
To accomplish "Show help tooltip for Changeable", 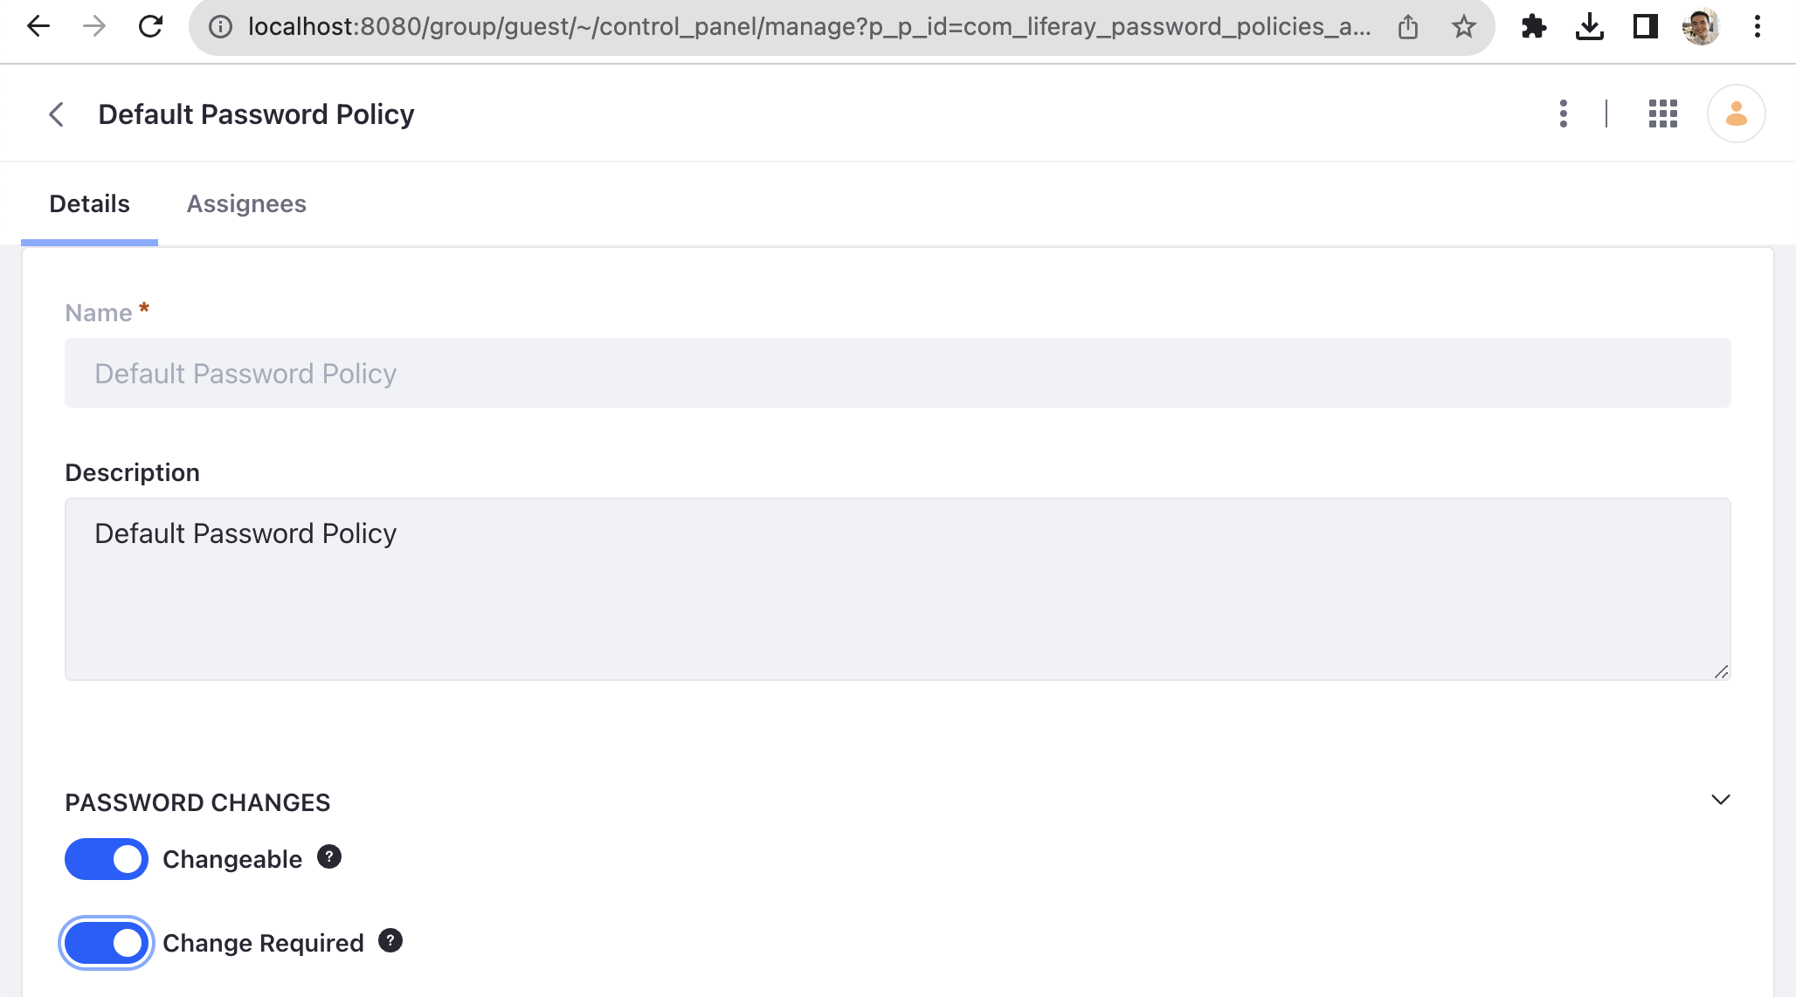I will click(x=328, y=856).
